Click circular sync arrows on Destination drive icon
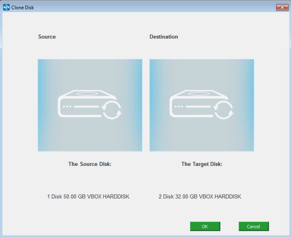This screenshot has width=291, height=237. 223,110
